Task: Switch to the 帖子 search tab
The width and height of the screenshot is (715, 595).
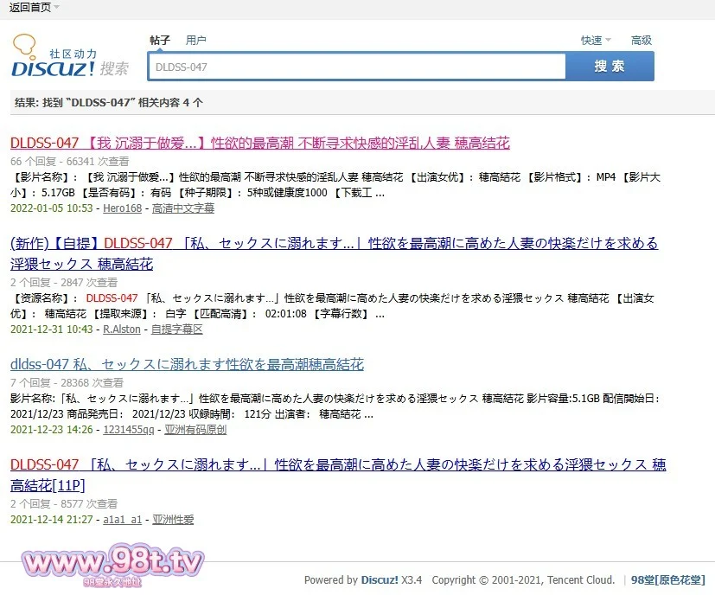Action: (160, 41)
